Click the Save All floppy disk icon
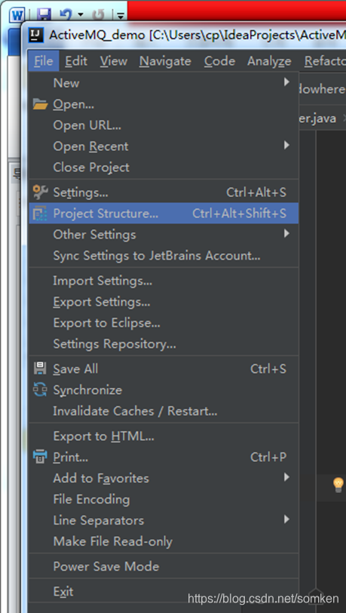 pos(40,368)
